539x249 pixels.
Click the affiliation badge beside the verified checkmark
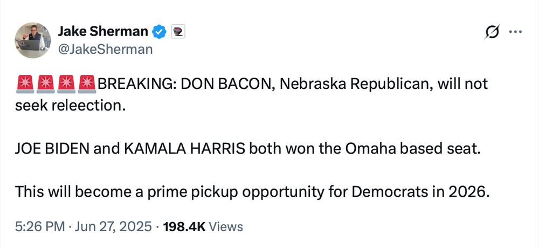click(177, 32)
